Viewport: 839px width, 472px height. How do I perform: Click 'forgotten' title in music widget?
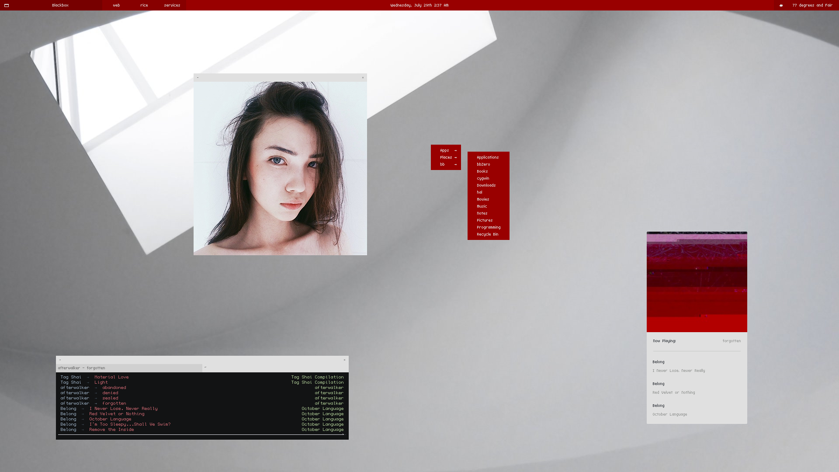click(732, 341)
